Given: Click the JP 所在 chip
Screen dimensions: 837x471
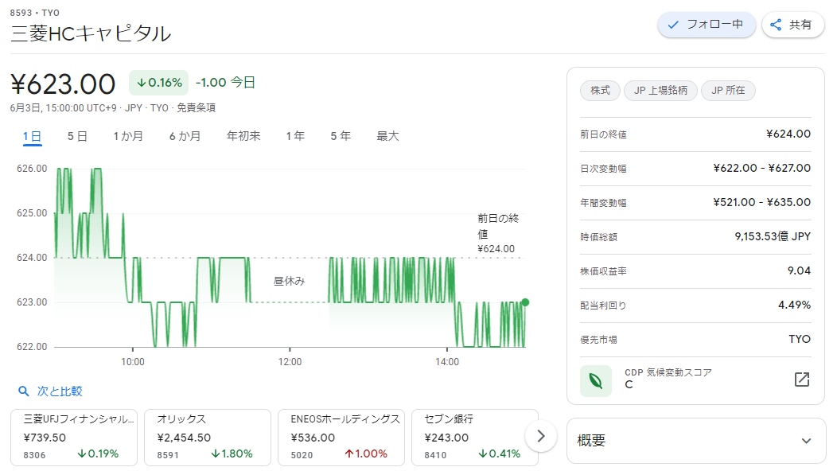Looking at the screenshot, I should pyautogui.click(x=728, y=90).
